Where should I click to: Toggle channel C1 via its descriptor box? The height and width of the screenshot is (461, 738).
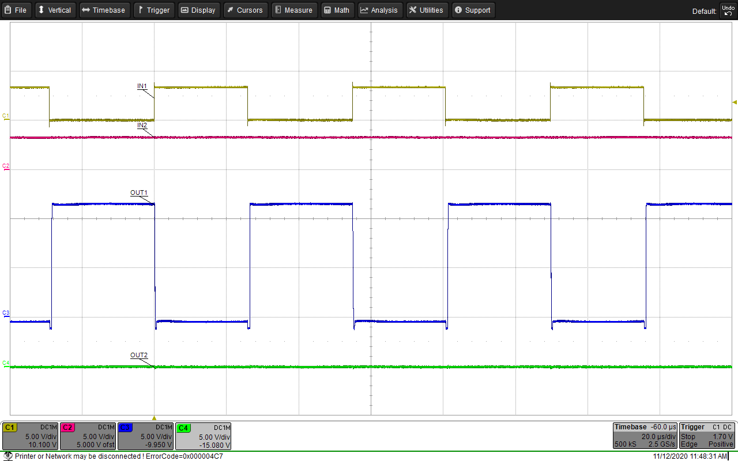[29, 436]
